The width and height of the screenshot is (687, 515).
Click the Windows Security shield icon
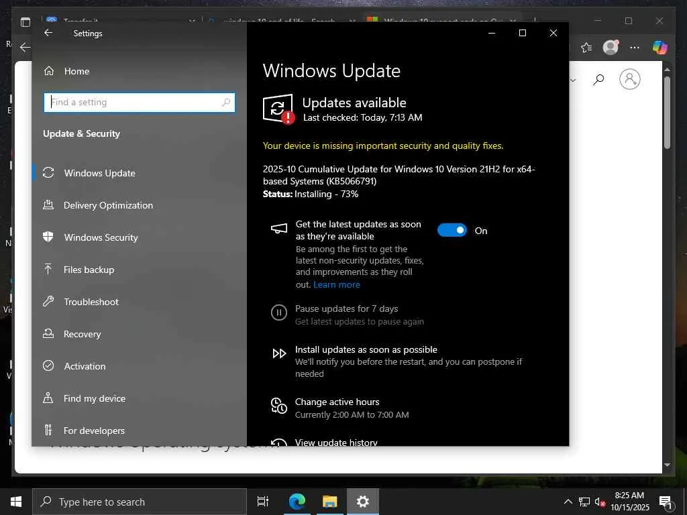click(48, 237)
